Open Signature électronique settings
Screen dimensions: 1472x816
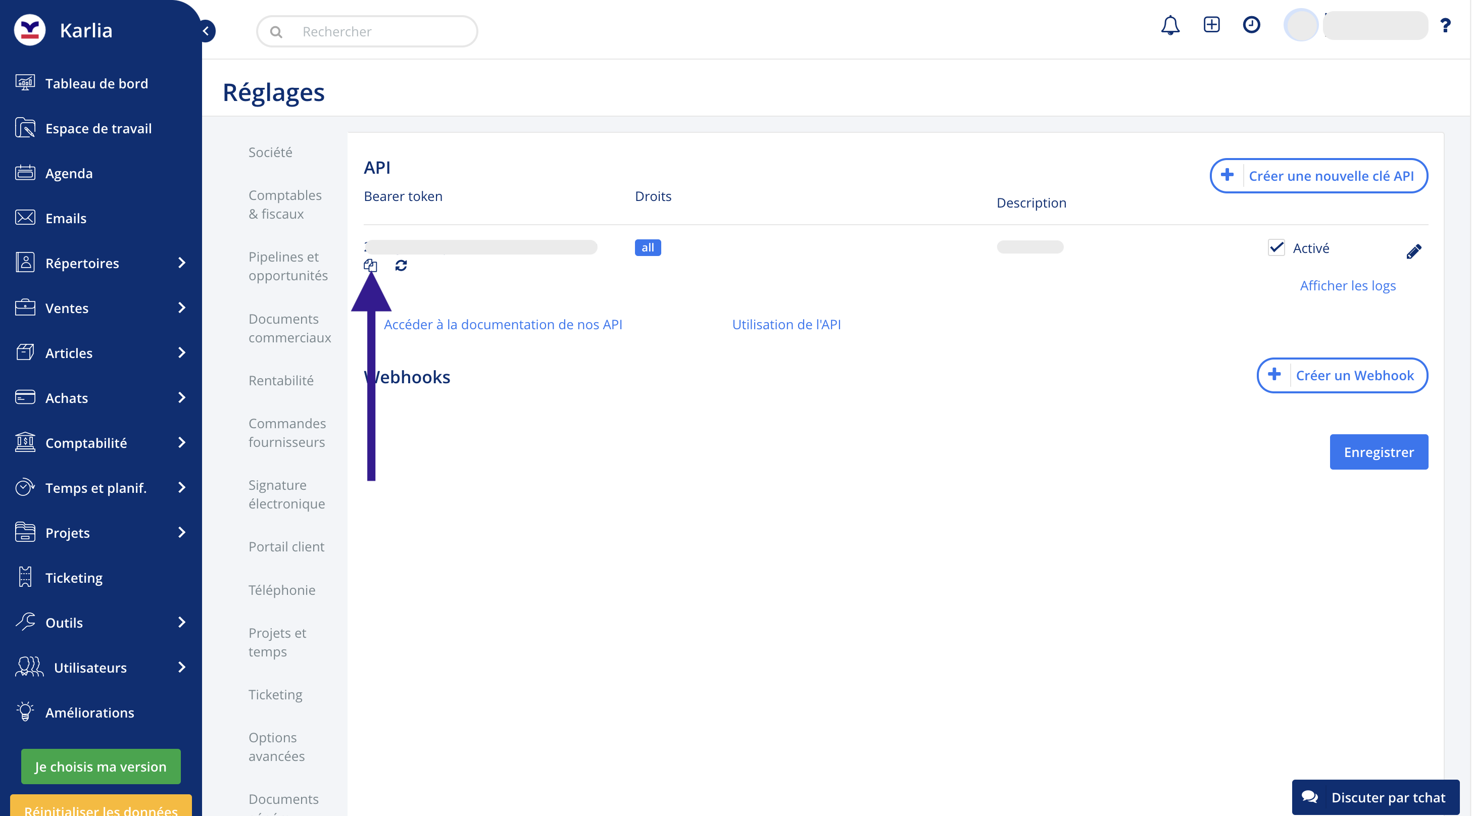click(286, 494)
